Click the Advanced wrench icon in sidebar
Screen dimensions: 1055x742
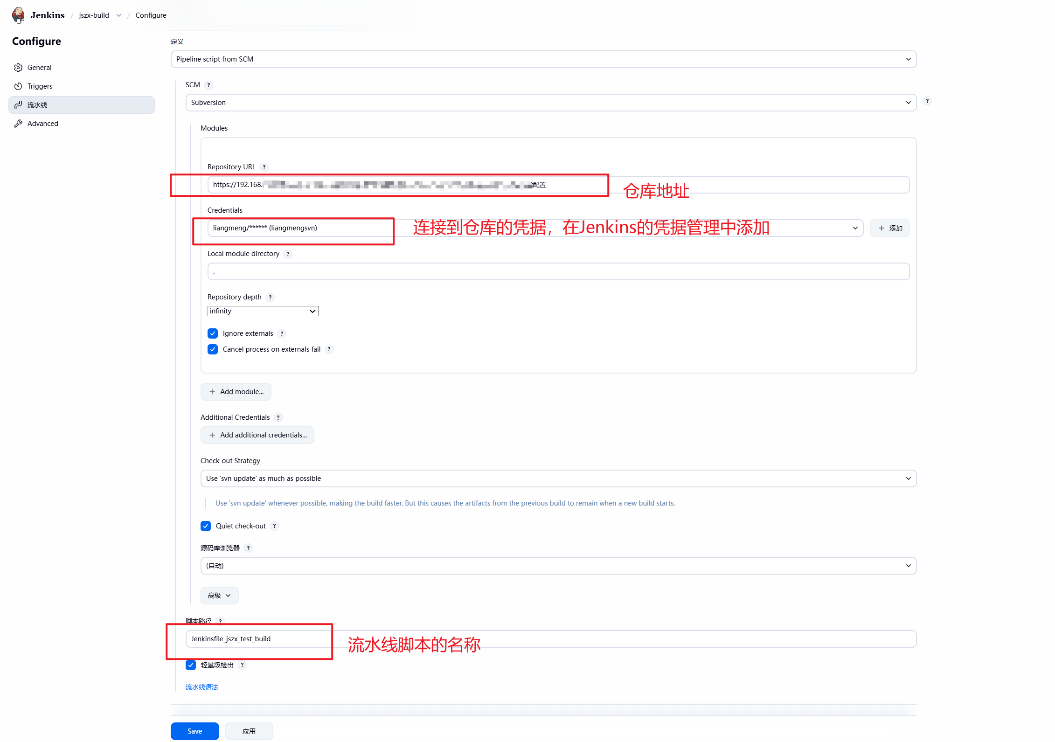coord(18,124)
